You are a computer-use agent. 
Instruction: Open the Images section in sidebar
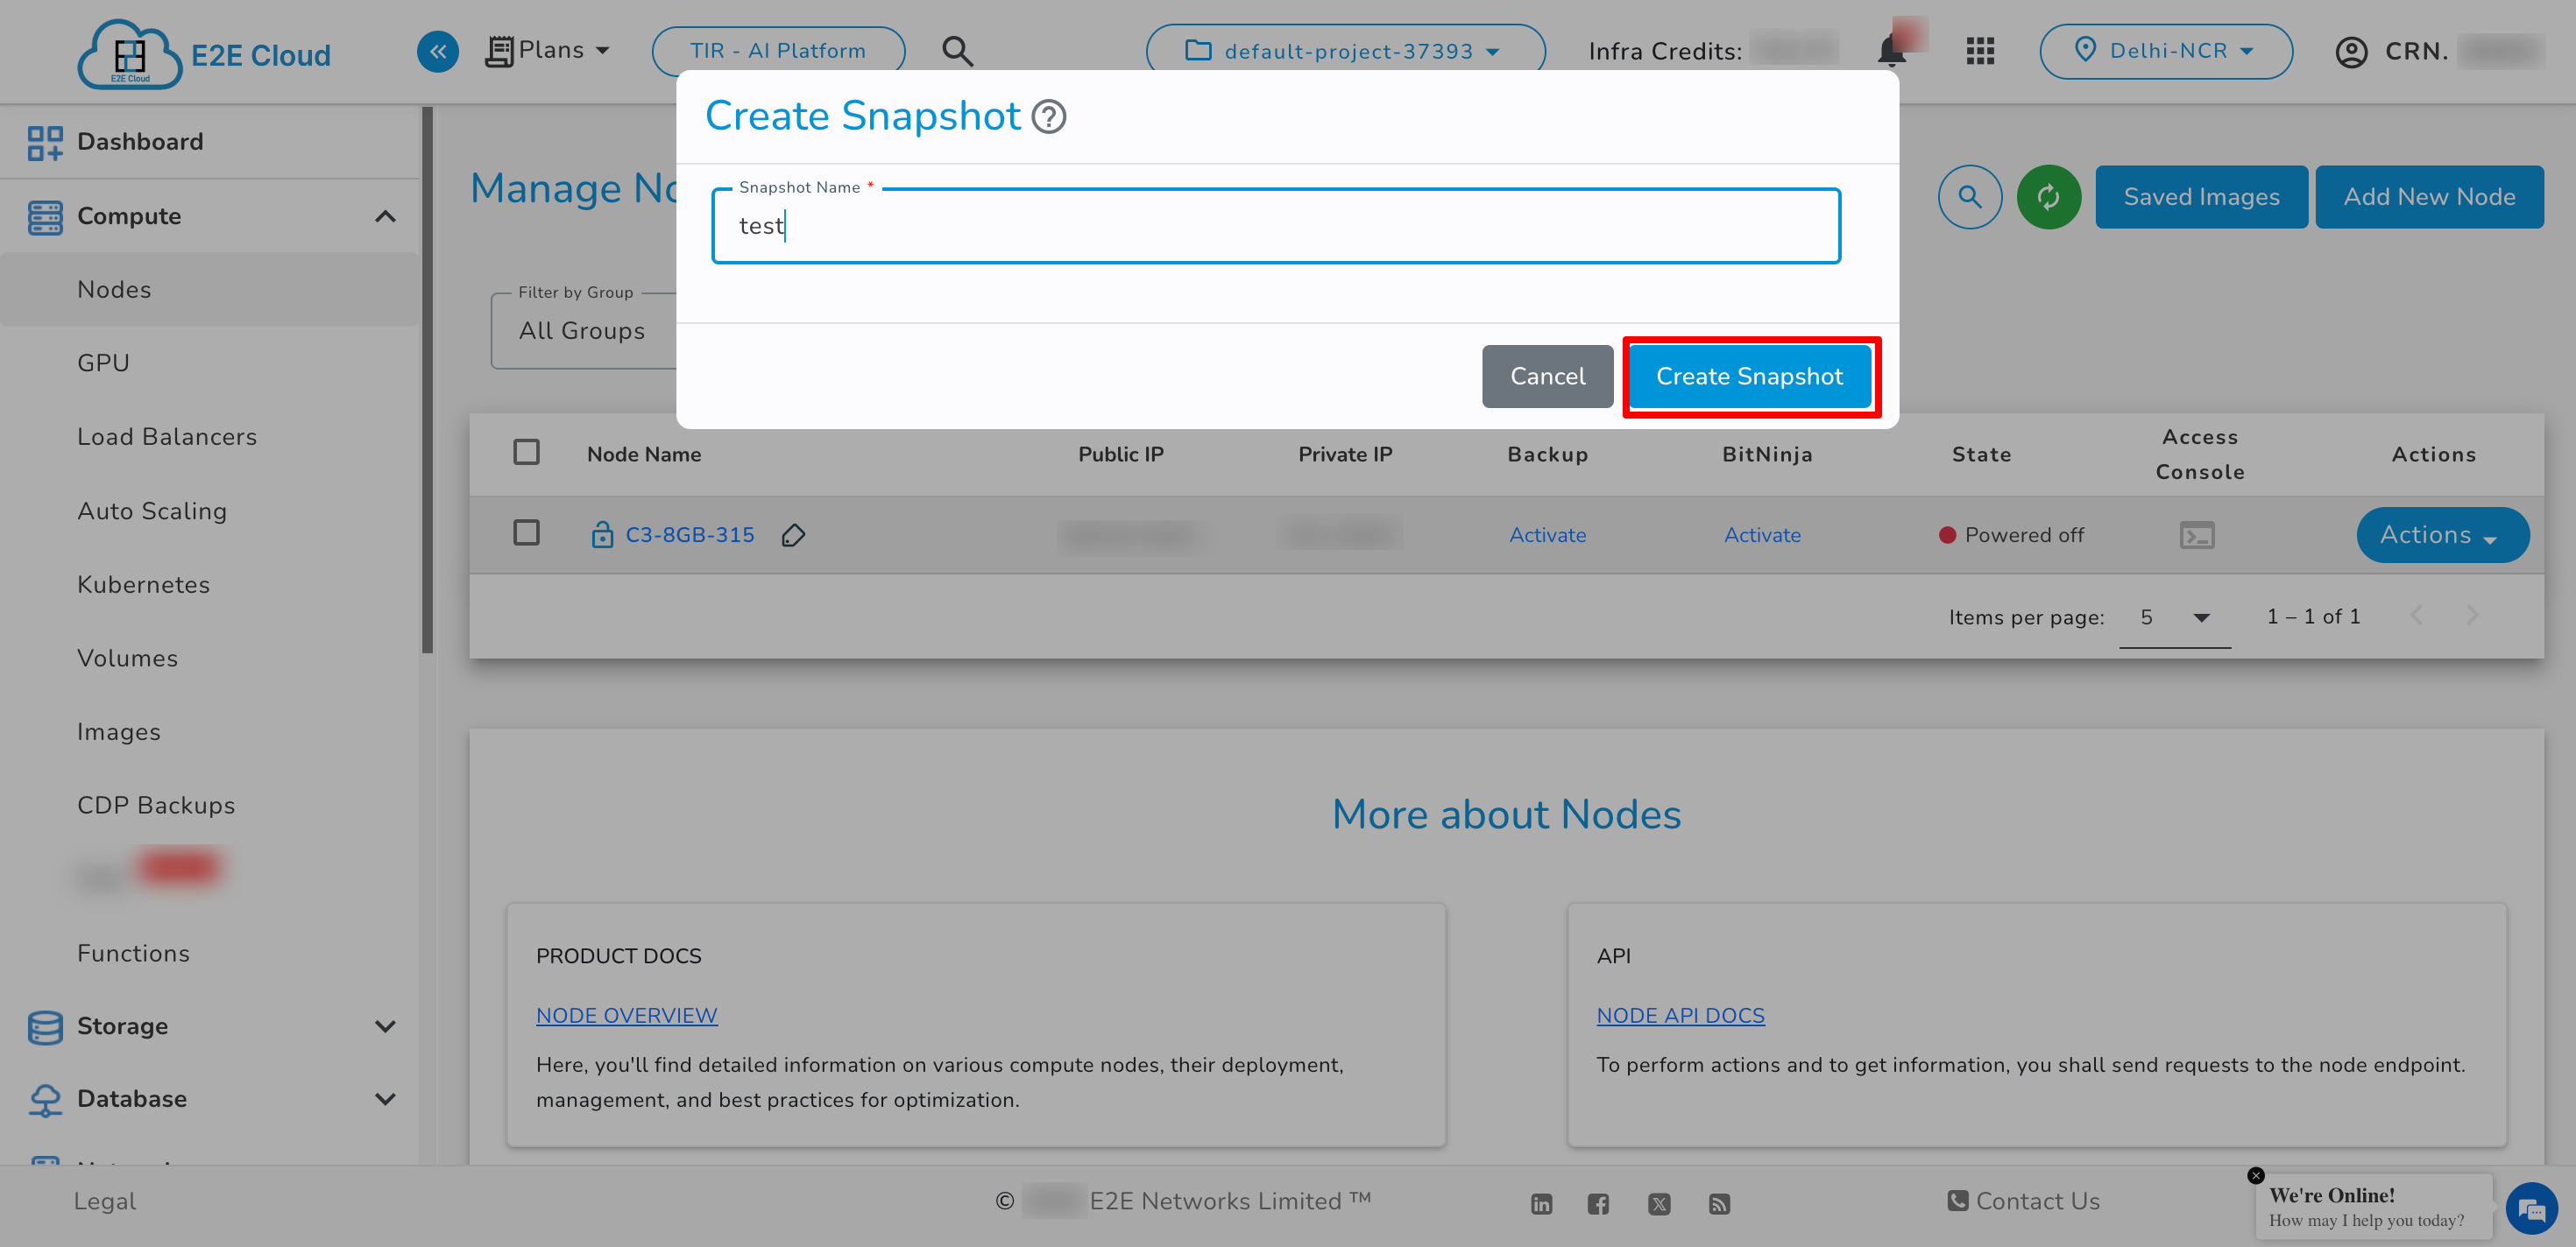point(119,731)
